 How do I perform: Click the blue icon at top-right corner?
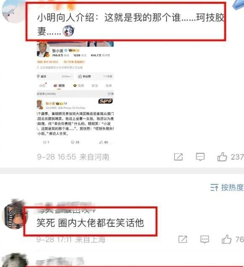pyautogui.click(x=238, y=4)
